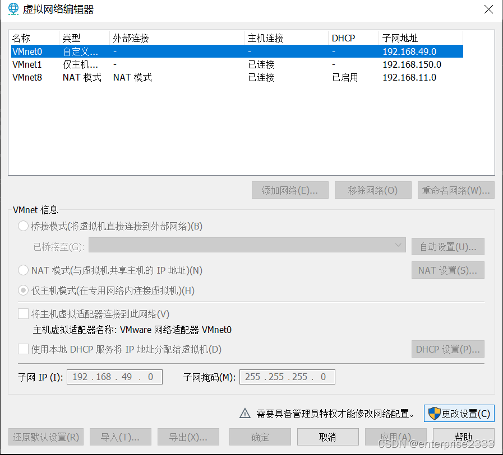Click the shield button labeled 更改设置(C)

point(459,414)
